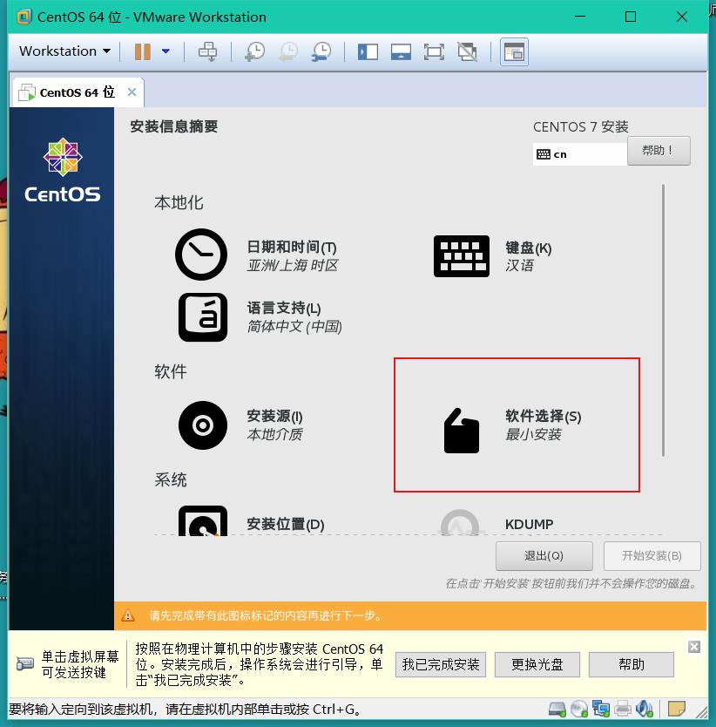Image resolution: width=716 pixels, height=727 pixels.
Task: Click the 日期和时间(T) label
Action: pos(292,247)
